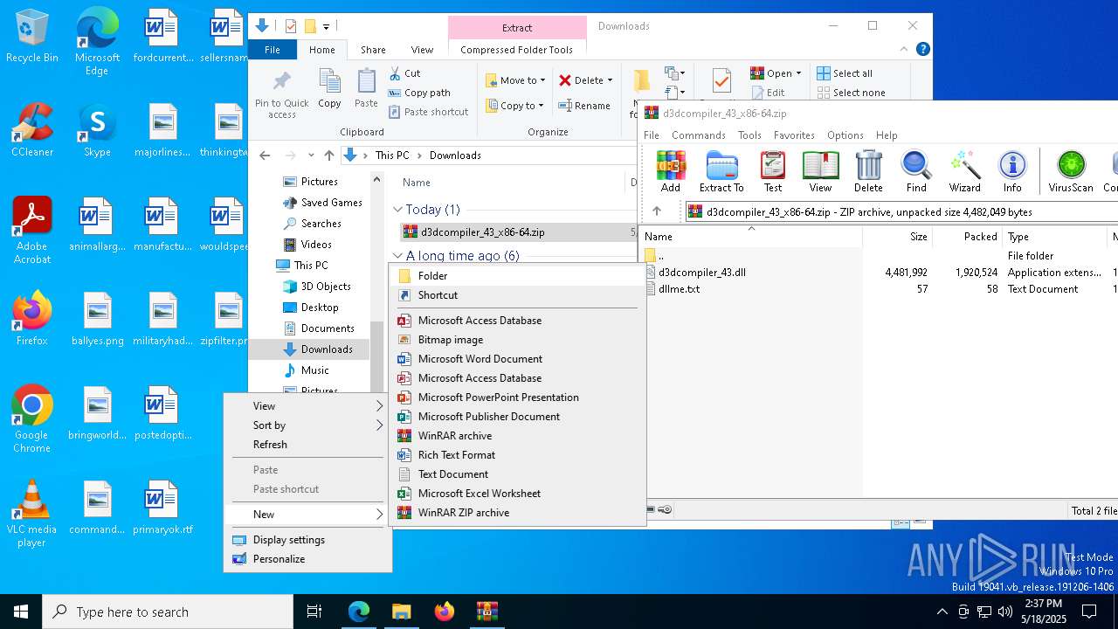Viewport: 1118px width, 629px height.
Task: Choose Folder in the New submenu
Action: pos(519,276)
